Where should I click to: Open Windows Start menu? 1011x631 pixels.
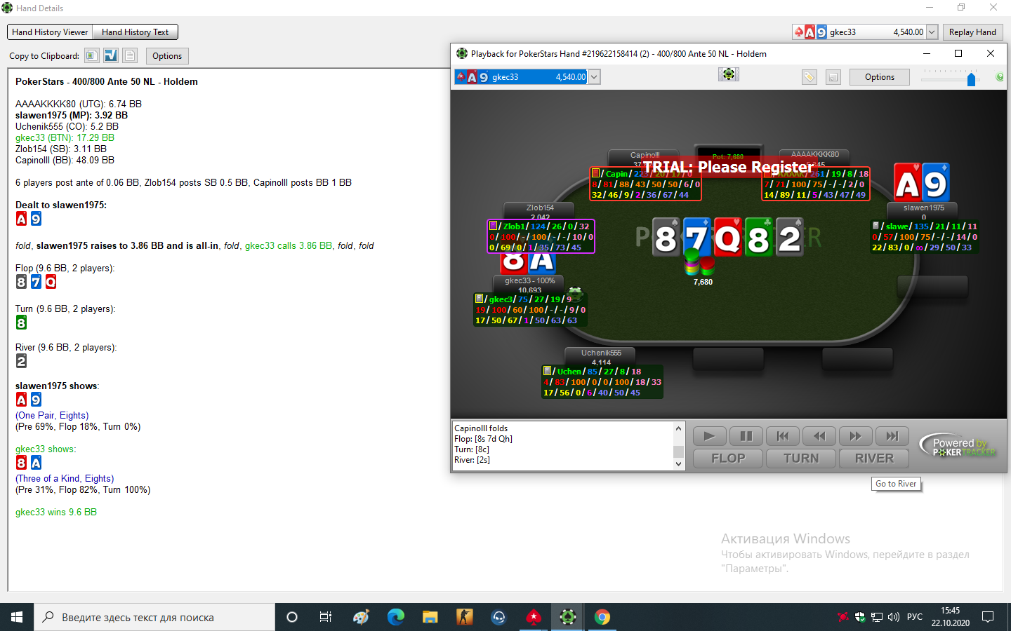tap(17, 617)
